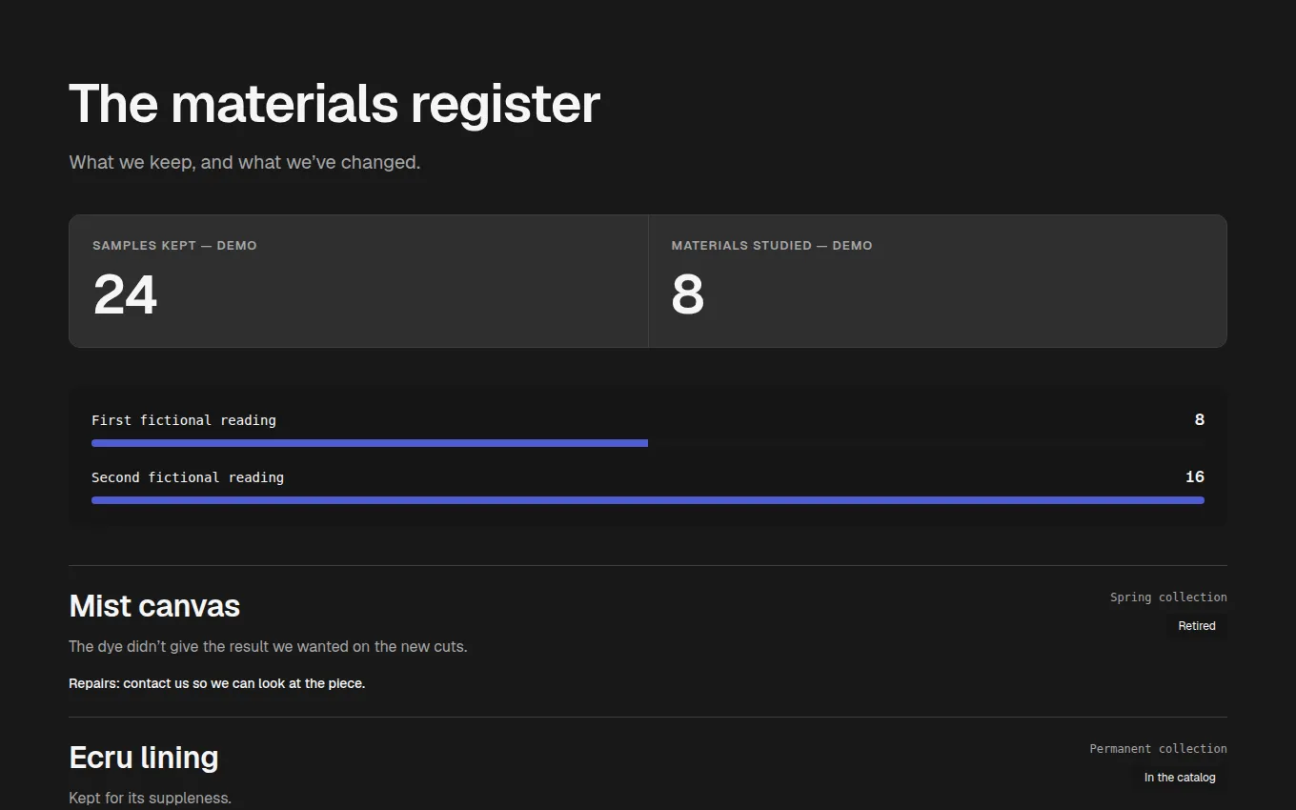Select the 'First fictional reading' label
The height and width of the screenshot is (810, 1296).
(184, 420)
